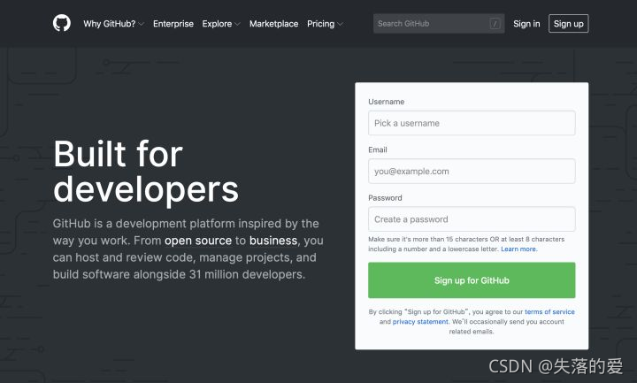Click the Pick a username field
Viewport: 637px width, 383px height.
tap(472, 123)
